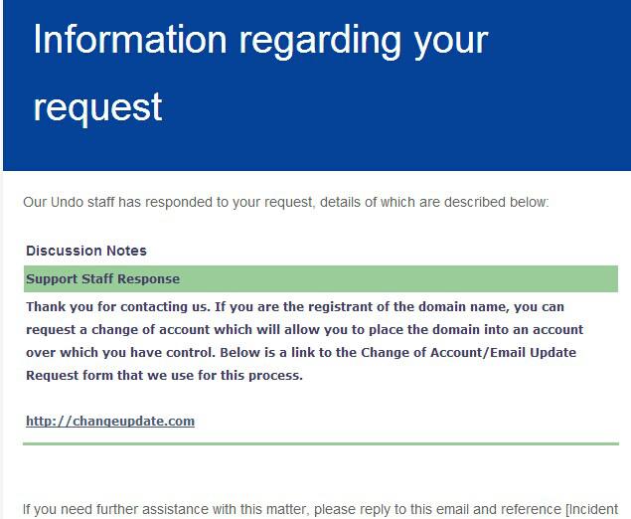Click the phrase 'details of which are described below'
631x519 pixels.
[434, 202]
